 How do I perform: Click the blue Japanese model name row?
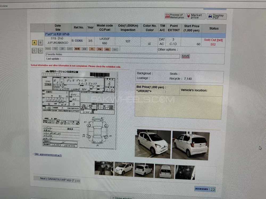click(135, 35)
